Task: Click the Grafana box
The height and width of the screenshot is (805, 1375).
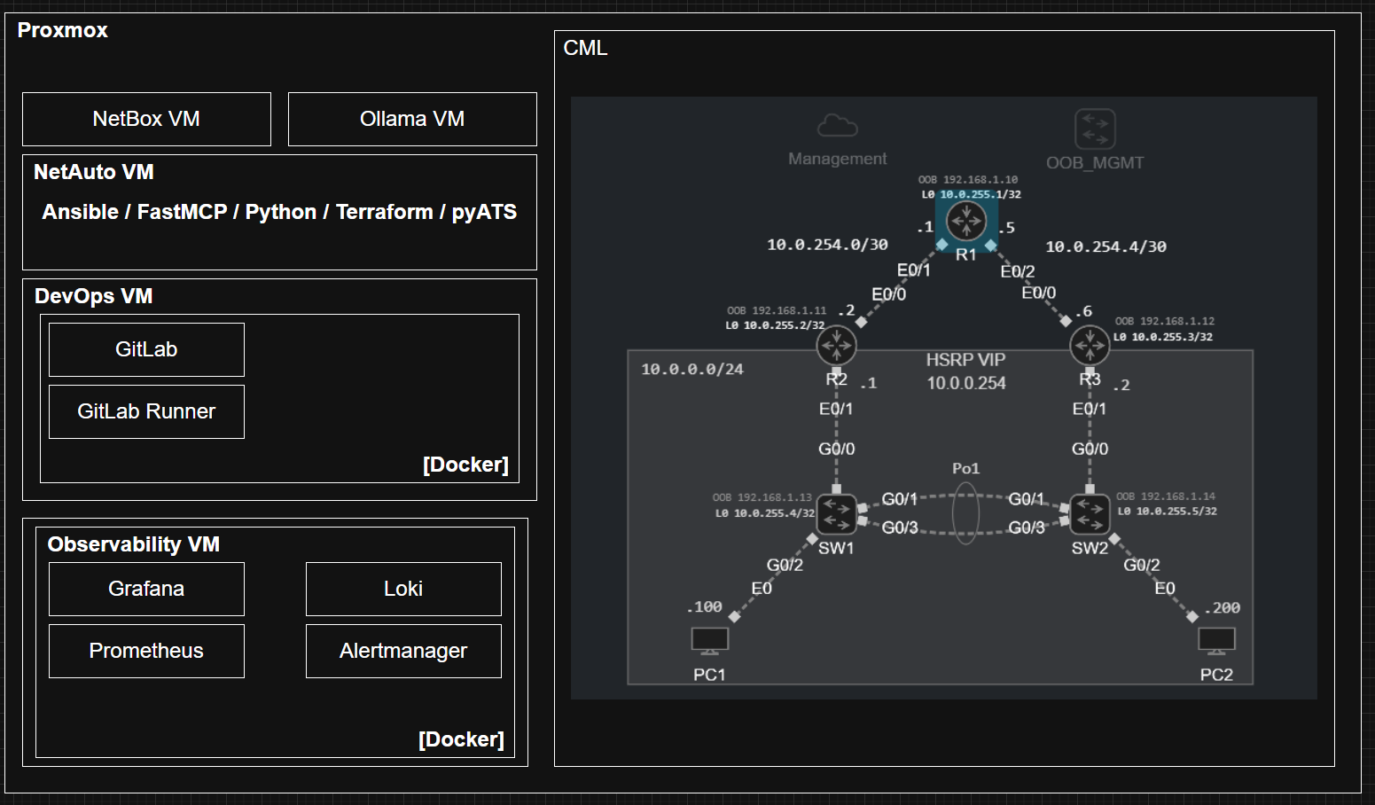Action: tap(146, 589)
